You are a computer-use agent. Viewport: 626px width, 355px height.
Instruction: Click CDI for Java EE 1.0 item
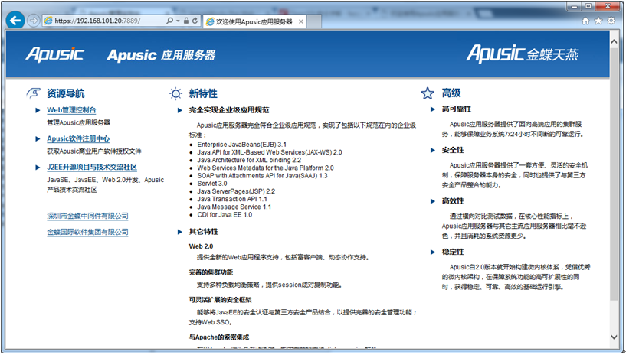(x=225, y=215)
